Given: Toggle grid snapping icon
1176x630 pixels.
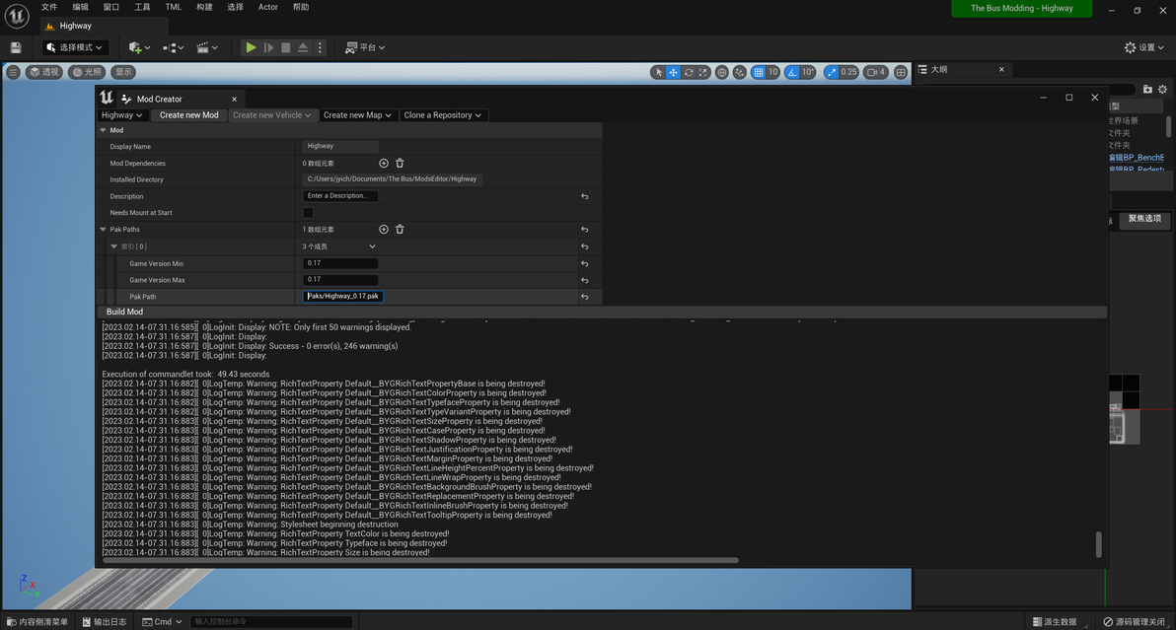Looking at the screenshot, I should (759, 72).
